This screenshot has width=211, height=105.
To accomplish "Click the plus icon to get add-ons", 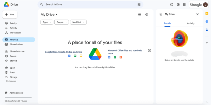I will coord(207,43).
